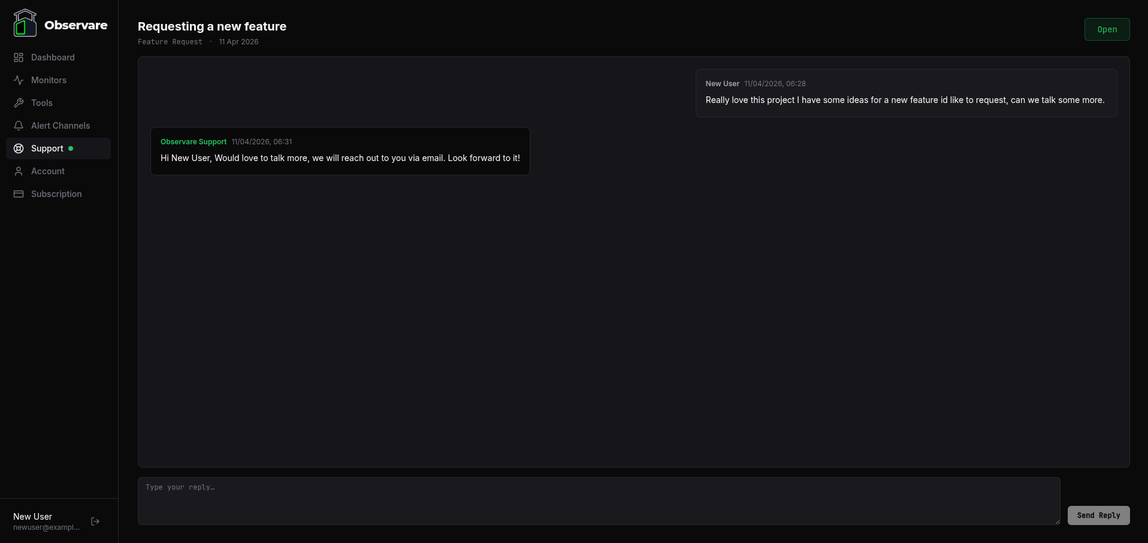Toggle the ticket's Open status badge

tap(1106, 29)
